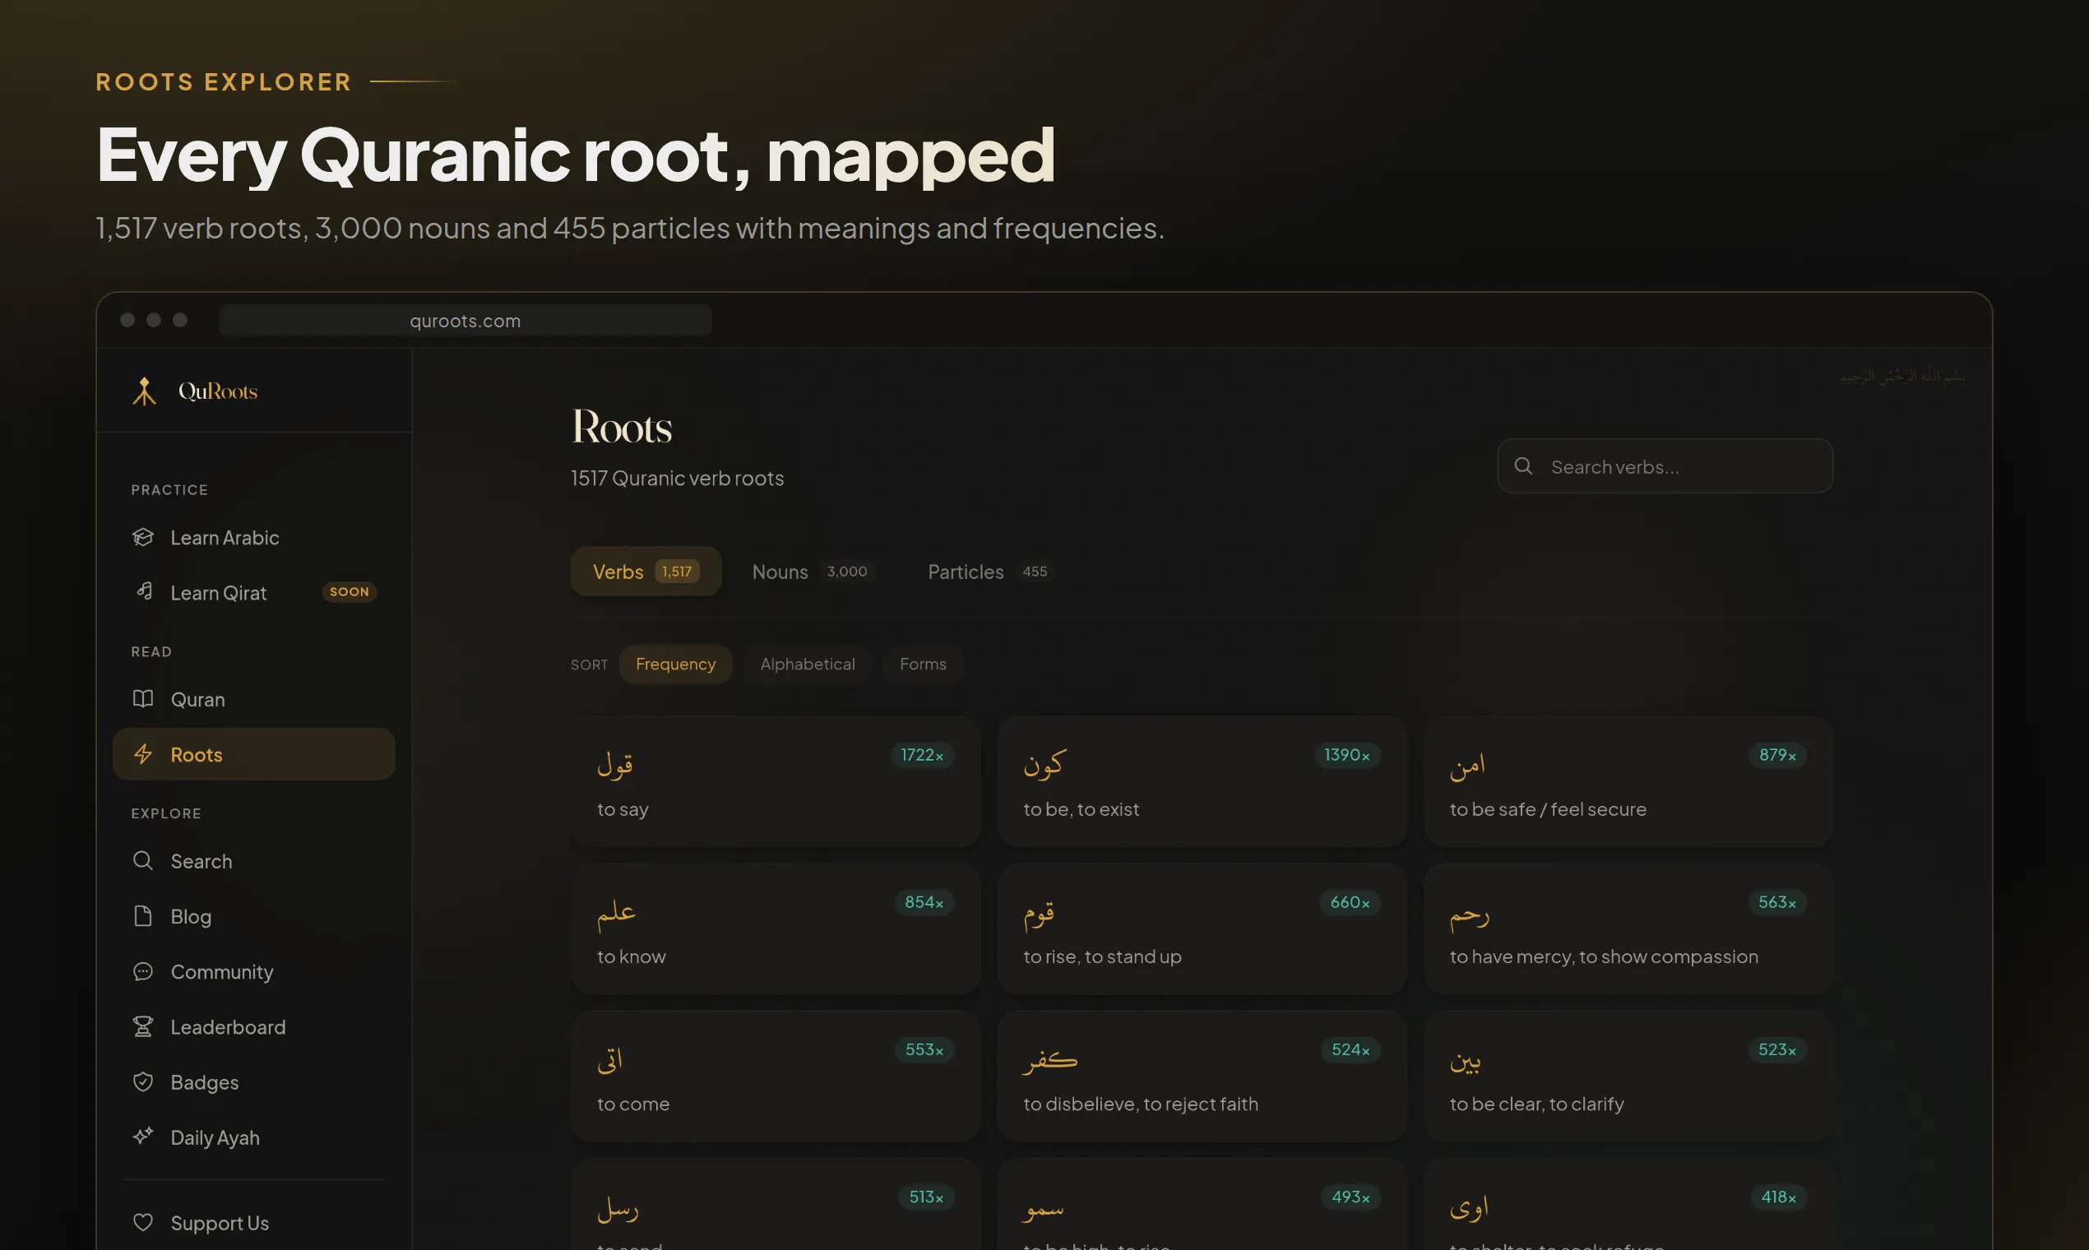Image resolution: width=2089 pixels, height=1250 pixels.
Task: Open the 'to be safe / feel secure' card
Action: 1628,782
